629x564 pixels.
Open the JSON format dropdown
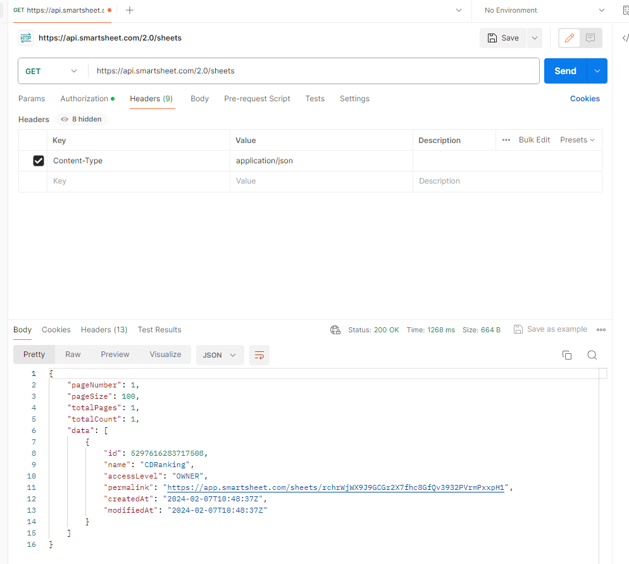click(220, 355)
